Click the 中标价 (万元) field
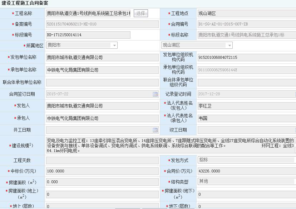 [102, 171]
